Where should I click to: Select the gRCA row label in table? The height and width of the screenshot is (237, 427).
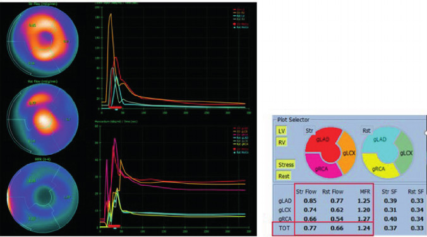[285, 219]
